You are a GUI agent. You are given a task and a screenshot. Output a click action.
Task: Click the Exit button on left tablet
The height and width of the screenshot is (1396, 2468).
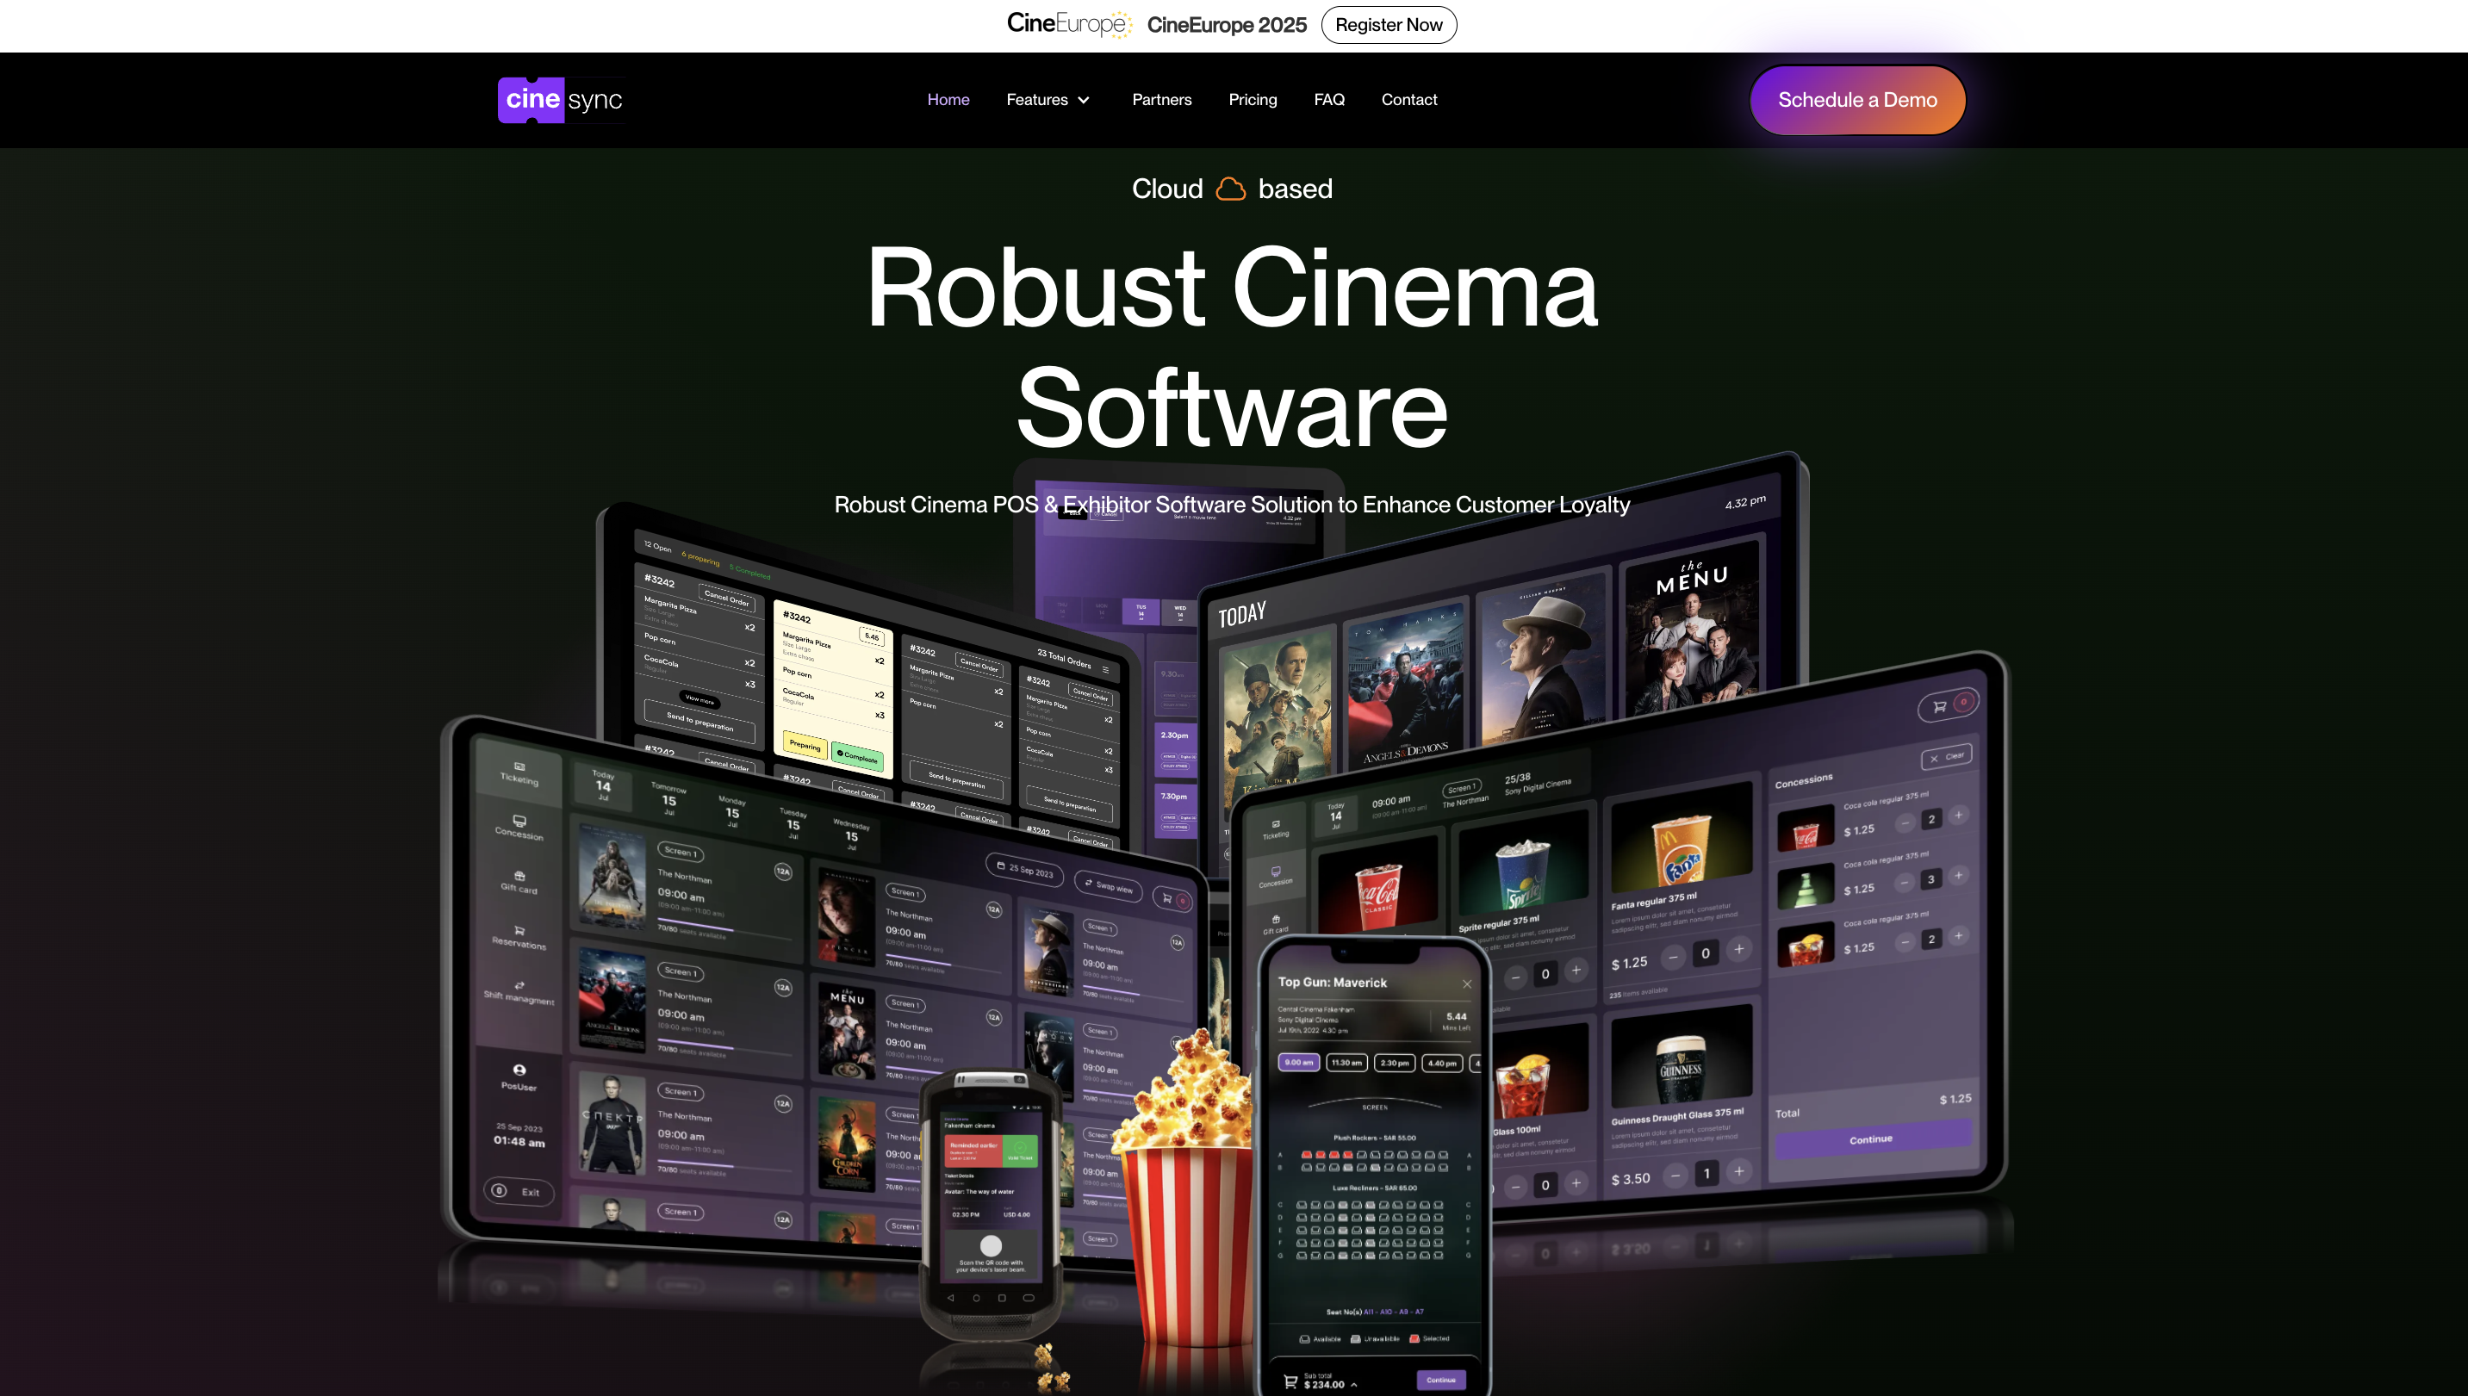pyautogui.click(x=519, y=1192)
